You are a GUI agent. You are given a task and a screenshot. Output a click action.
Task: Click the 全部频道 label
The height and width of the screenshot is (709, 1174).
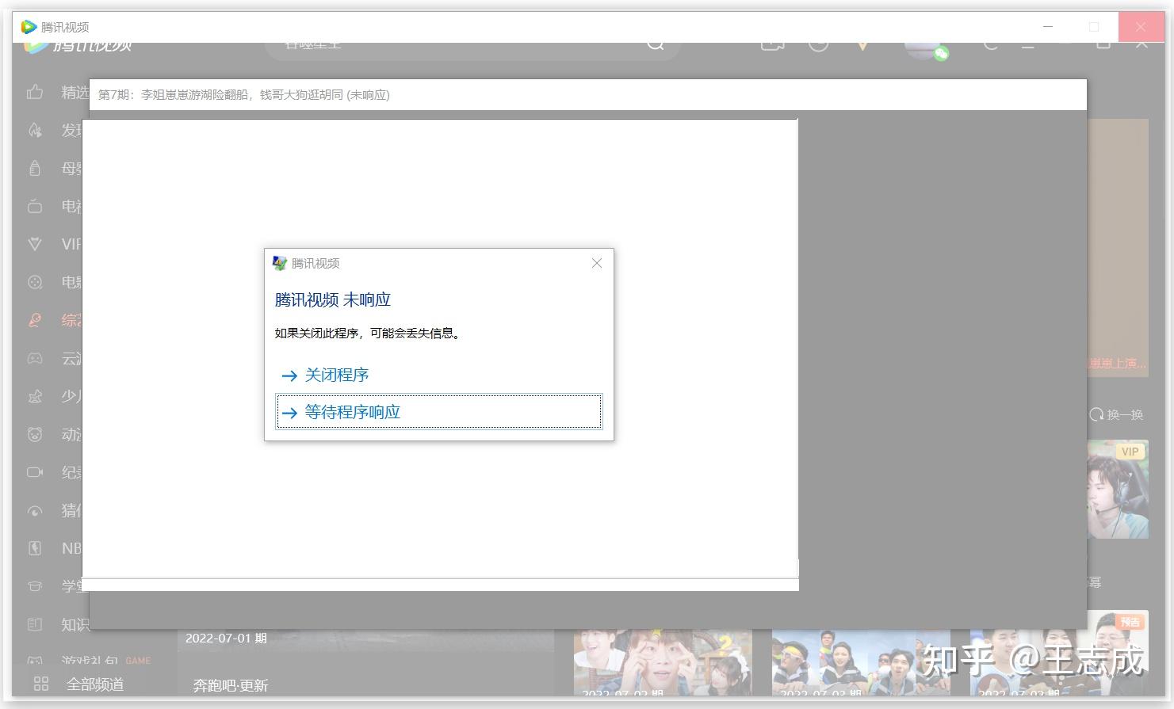95,684
